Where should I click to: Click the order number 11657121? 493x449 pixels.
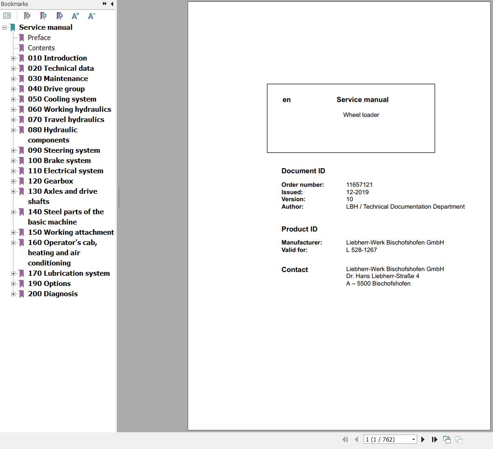click(359, 185)
